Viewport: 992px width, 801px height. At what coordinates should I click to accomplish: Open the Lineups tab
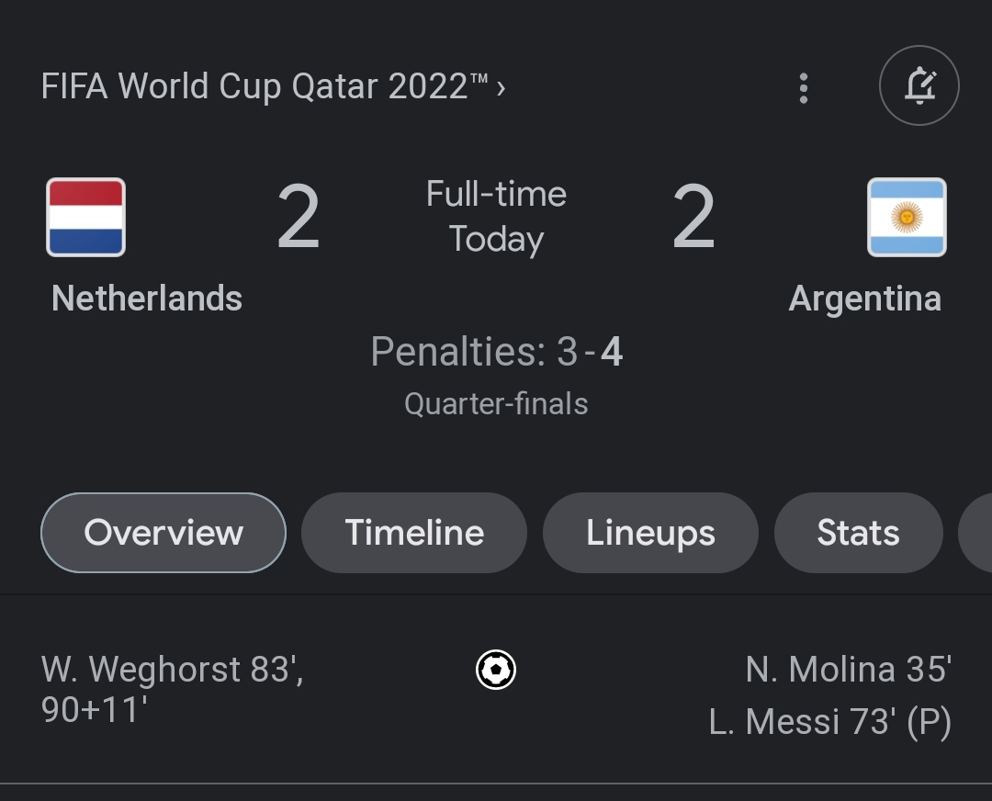click(x=650, y=533)
